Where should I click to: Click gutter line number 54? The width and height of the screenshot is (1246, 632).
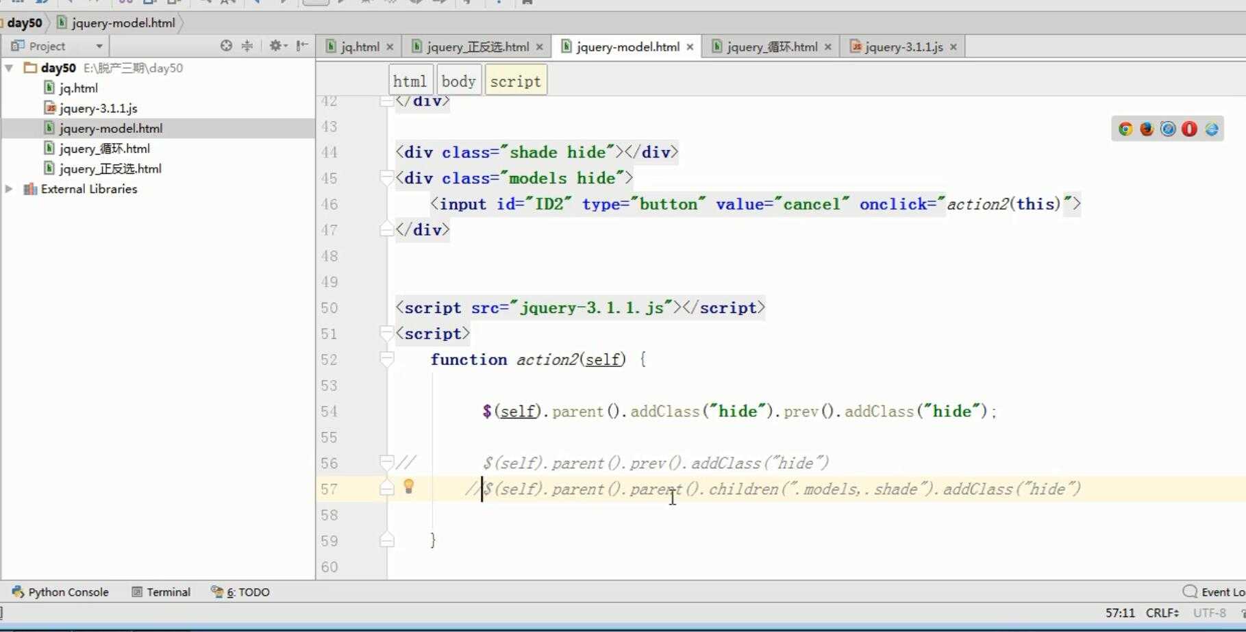329,412
